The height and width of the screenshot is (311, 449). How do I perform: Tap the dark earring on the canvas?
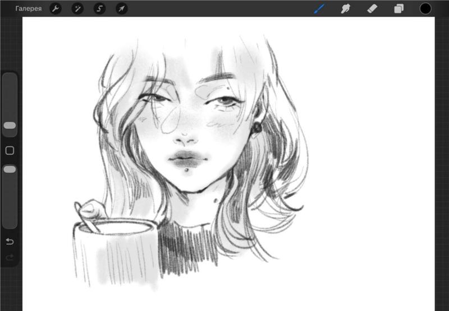[x=256, y=128]
